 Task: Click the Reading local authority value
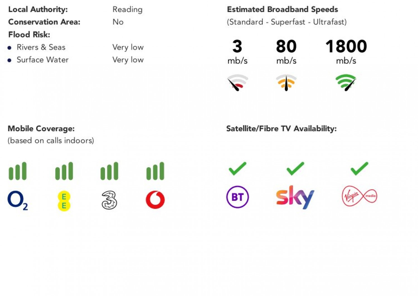(127, 9)
